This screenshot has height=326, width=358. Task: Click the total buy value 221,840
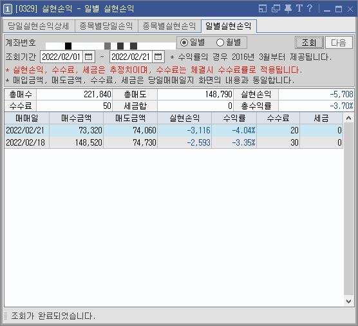[x=75, y=94]
